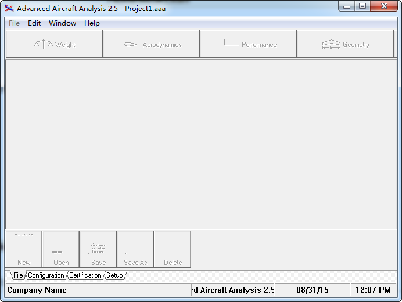Open the Help menu
This screenshot has width=402, height=302.
point(92,23)
